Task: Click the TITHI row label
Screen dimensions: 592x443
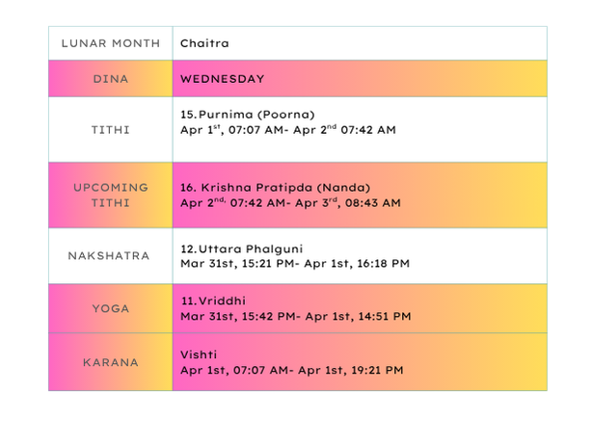Action: (110, 129)
